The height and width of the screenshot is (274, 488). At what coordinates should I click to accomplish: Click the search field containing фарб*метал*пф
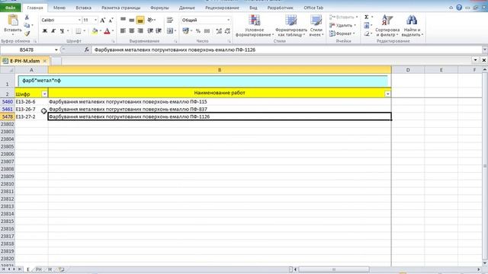(203, 81)
